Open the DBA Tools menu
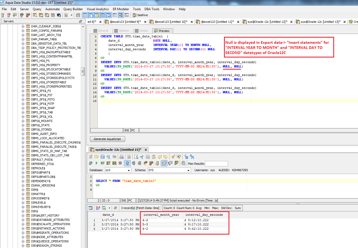Viewport: 358px width, 248px height. tap(152, 9)
